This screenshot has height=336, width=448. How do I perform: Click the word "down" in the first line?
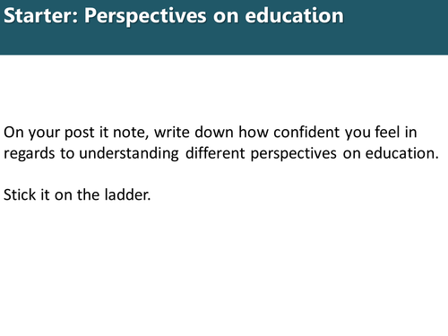[x=214, y=132]
